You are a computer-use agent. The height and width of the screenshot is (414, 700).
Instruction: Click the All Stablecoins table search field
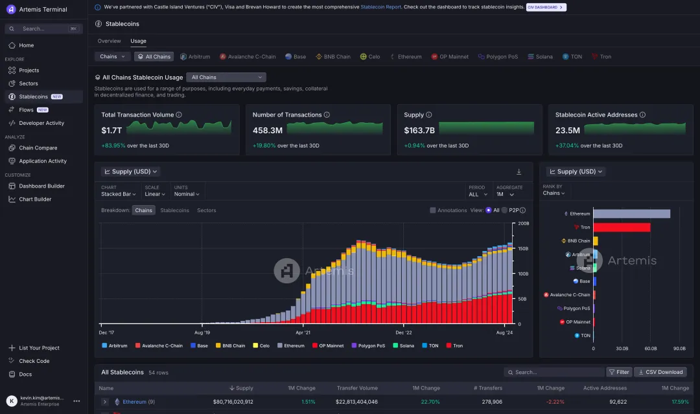[x=554, y=372]
